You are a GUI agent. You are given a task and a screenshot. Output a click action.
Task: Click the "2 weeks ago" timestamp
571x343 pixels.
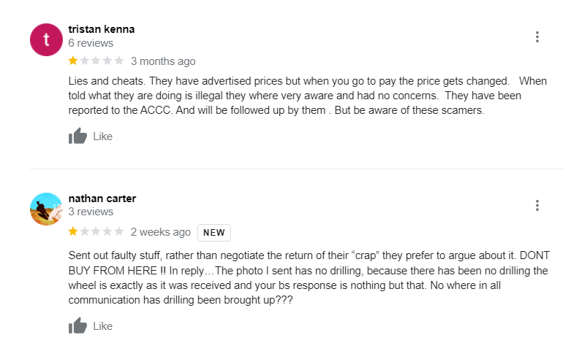(160, 232)
